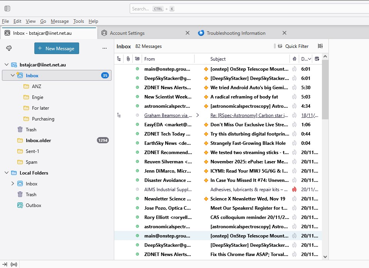This screenshot has height=268, width=369.
Task: Open the folder pane options ellipsis menu
Action: [104, 48]
